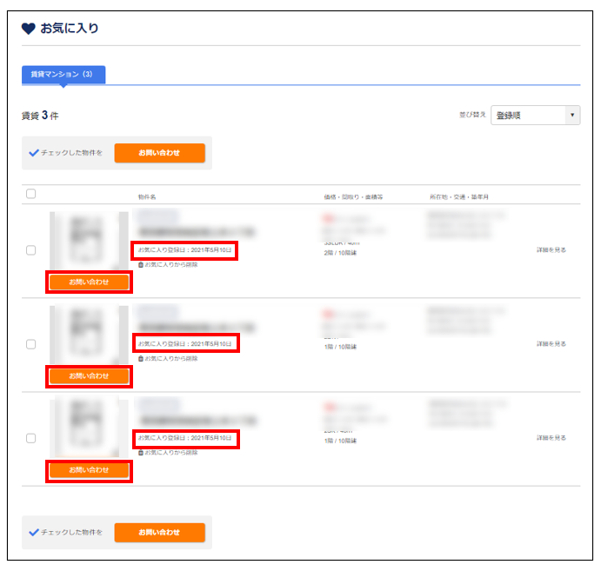Click the top チェックした物件を checkmark icon
The height and width of the screenshot is (571, 601).
(x=34, y=152)
